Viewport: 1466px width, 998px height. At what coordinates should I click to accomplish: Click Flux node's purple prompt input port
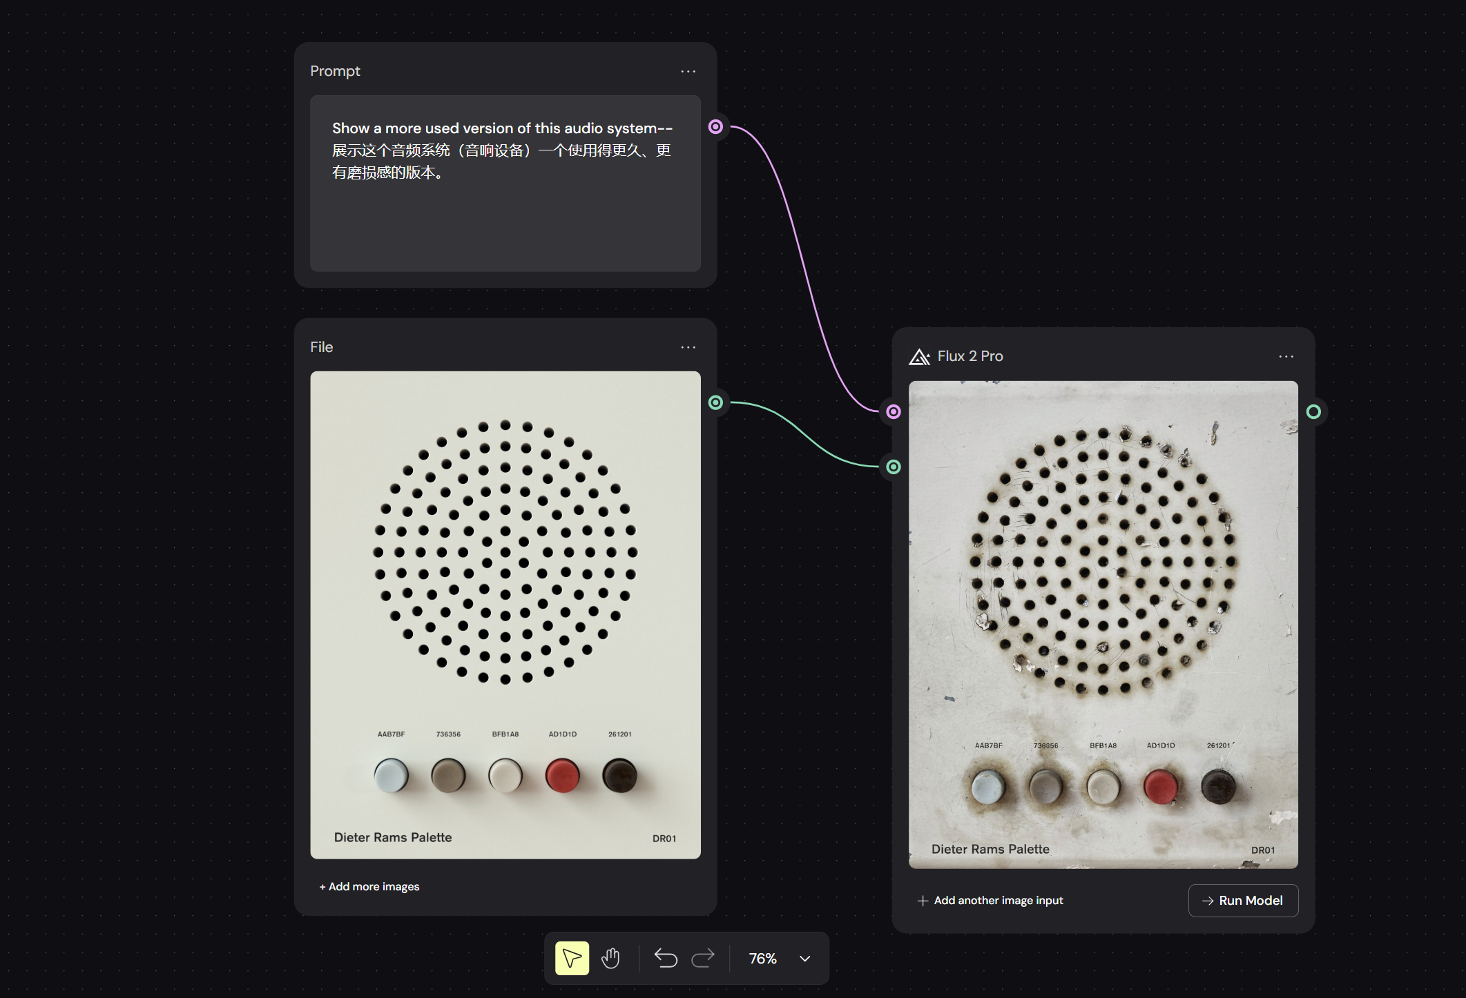894,412
